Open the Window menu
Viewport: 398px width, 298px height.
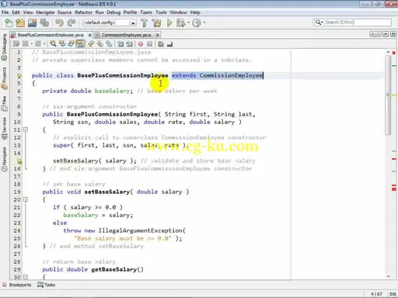pos(178,12)
